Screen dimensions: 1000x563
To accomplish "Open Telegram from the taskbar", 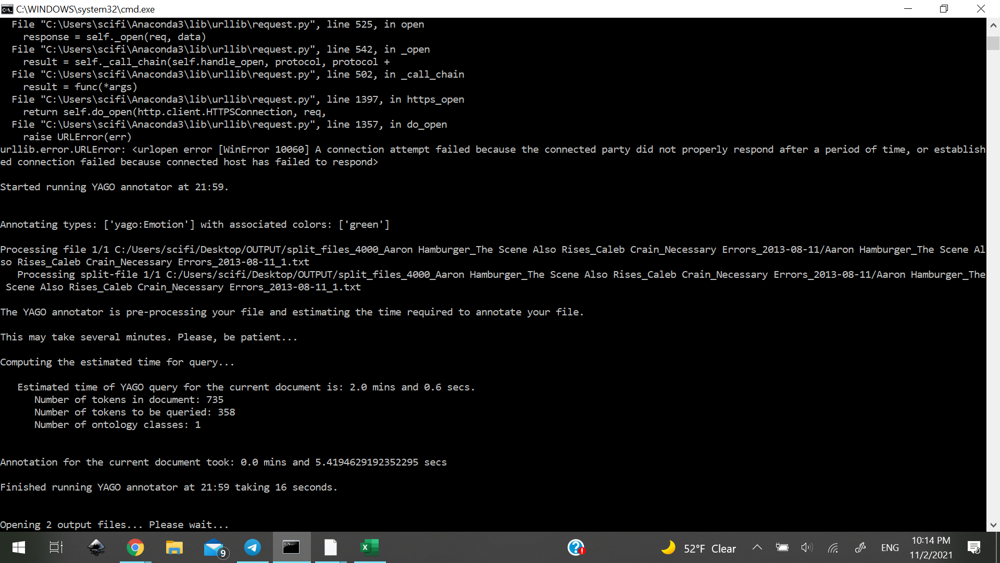I will pyautogui.click(x=253, y=547).
